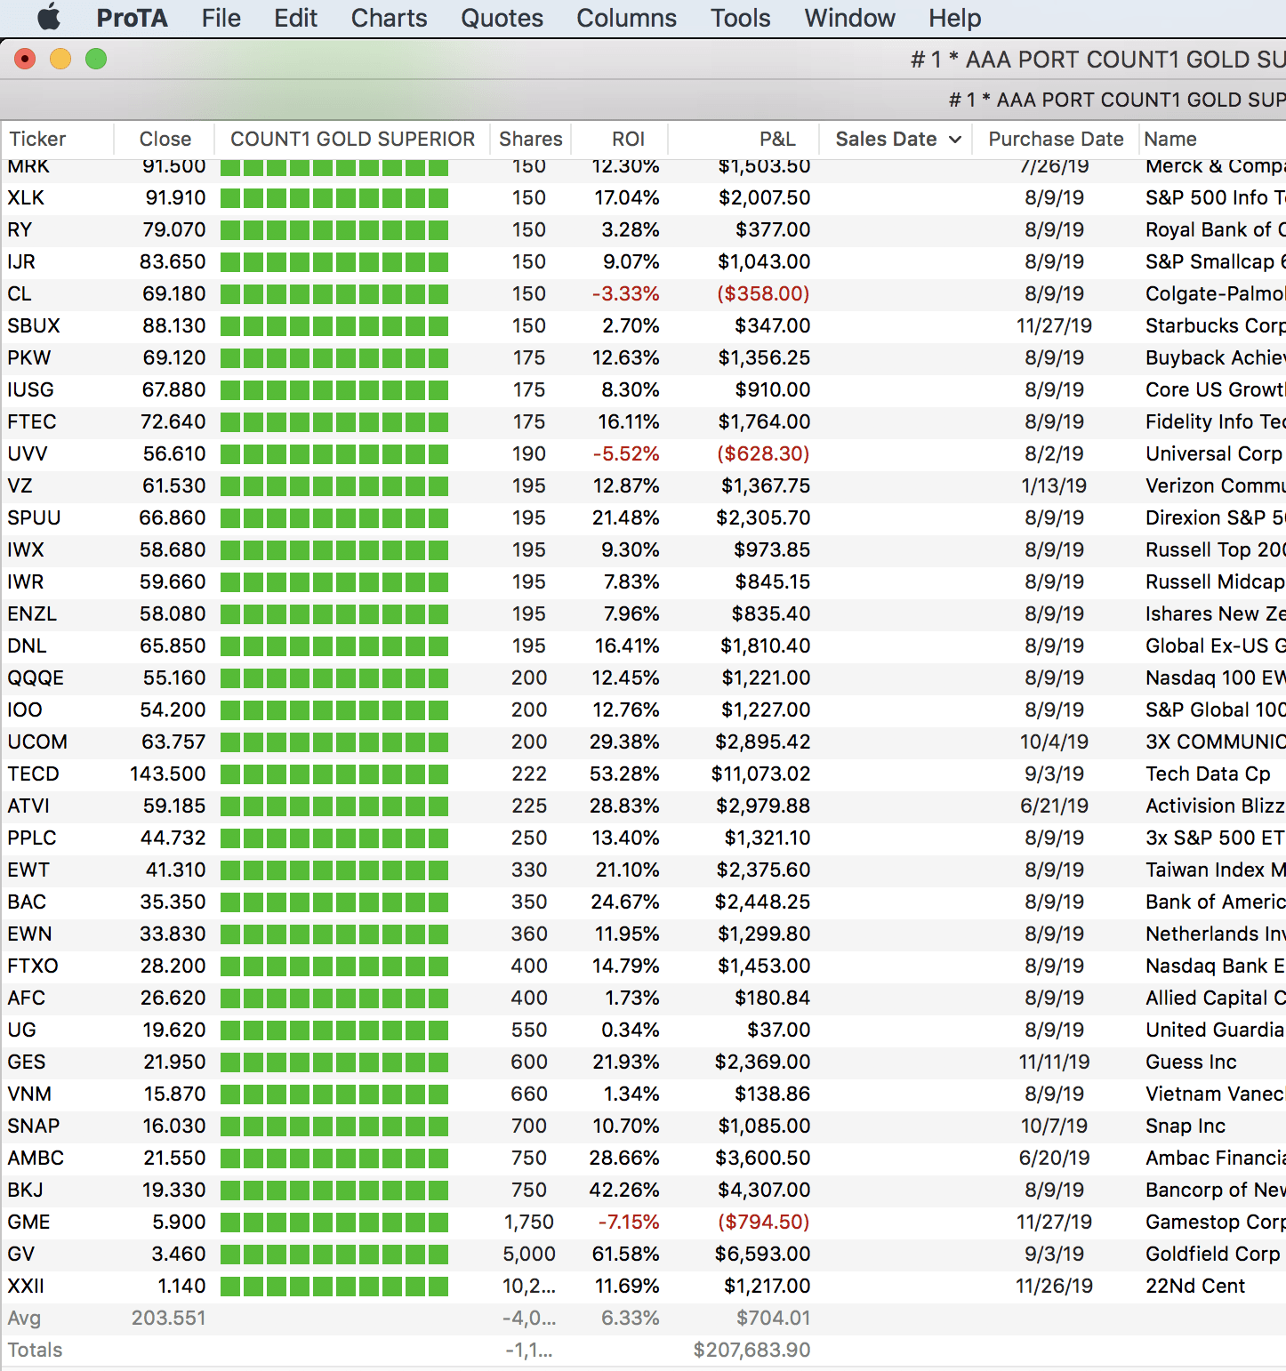Image resolution: width=1286 pixels, height=1371 pixels.
Task: Select the QQQE ticker cell
Action: click(x=36, y=677)
